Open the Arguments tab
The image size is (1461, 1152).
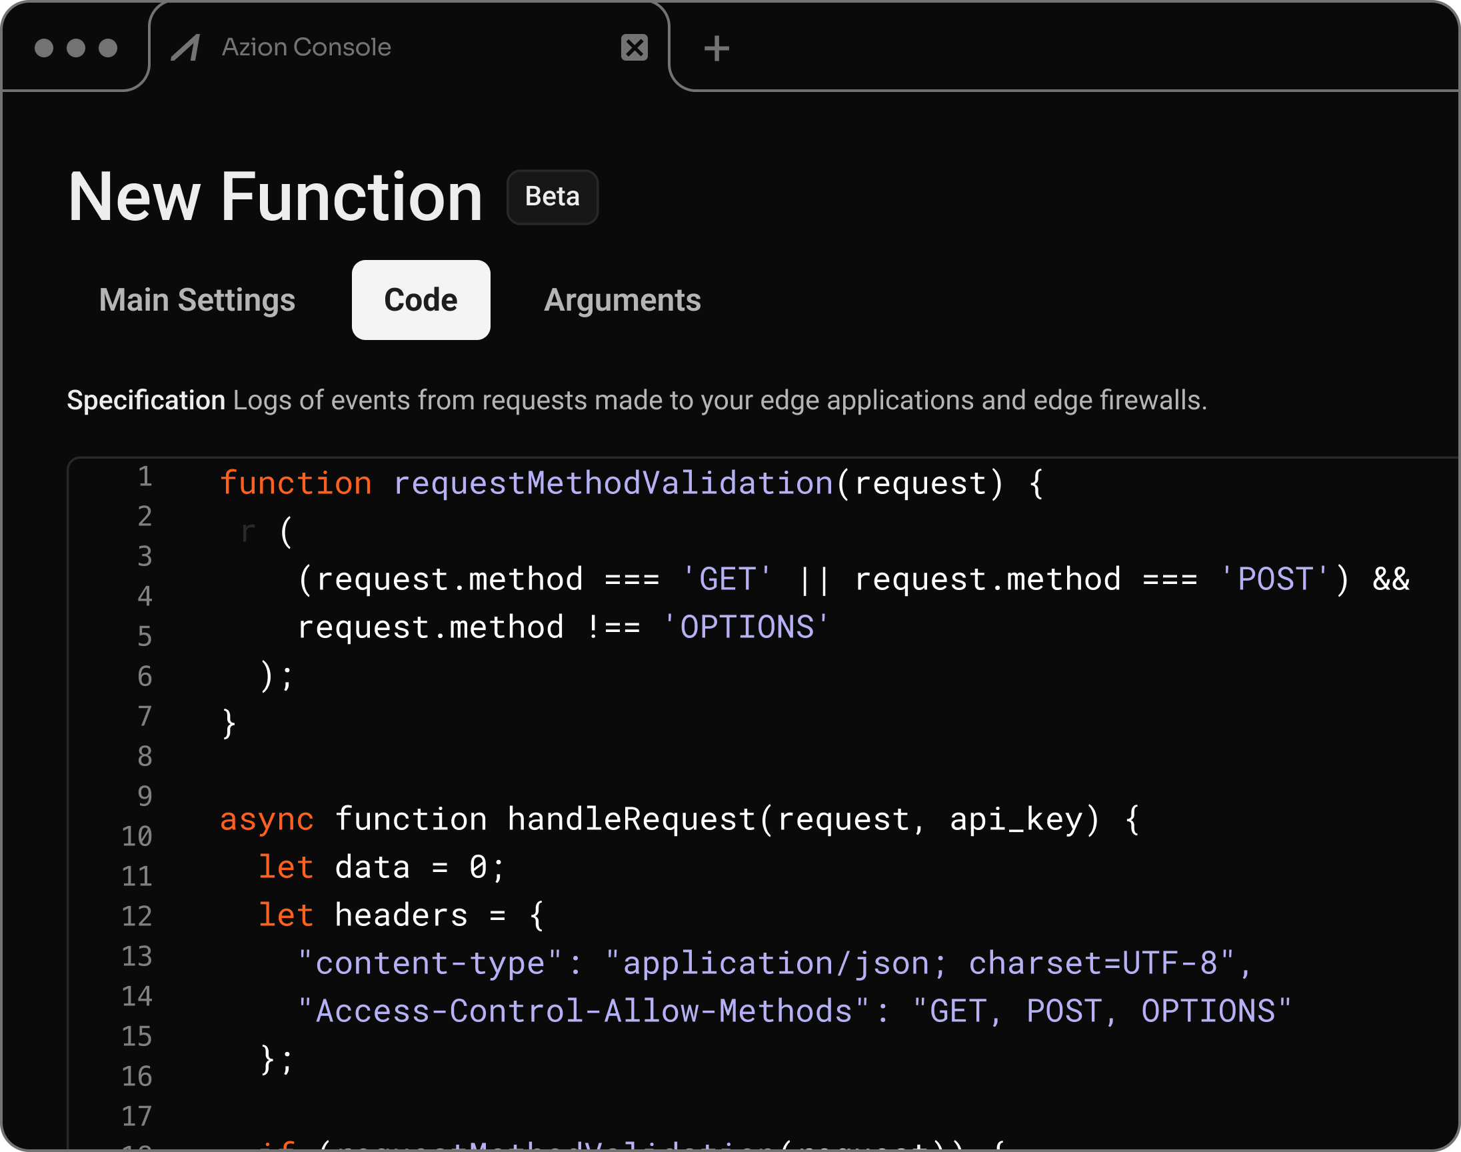pyautogui.click(x=623, y=300)
